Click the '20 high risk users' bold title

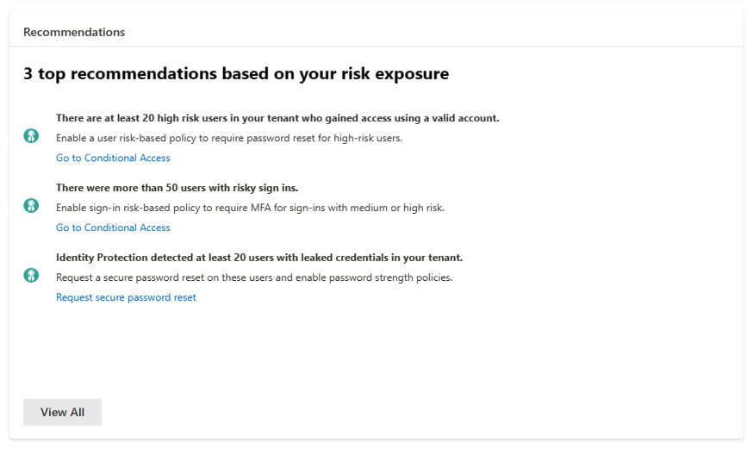(x=277, y=118)
